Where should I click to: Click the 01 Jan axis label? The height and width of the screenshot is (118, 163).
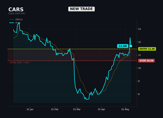coord(30,109)
